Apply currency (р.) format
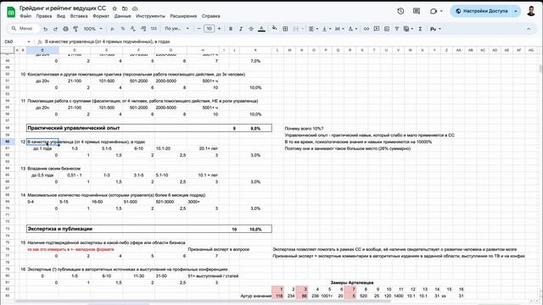Image resolution: width=543 pixels, height=305 pixels. click(x=112, y=29)
